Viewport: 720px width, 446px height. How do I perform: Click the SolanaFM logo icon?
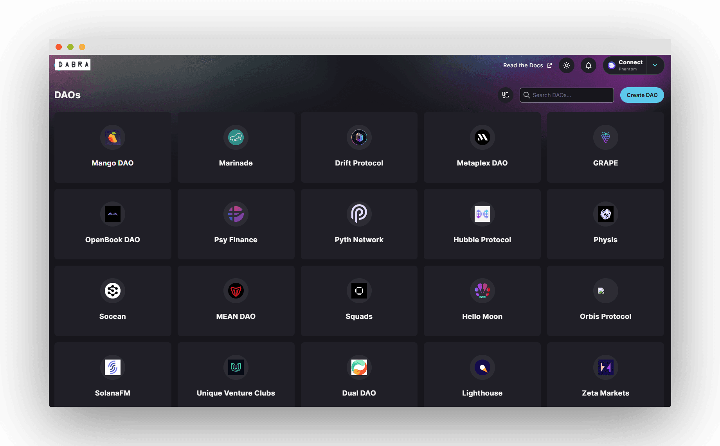pos(113,367)
